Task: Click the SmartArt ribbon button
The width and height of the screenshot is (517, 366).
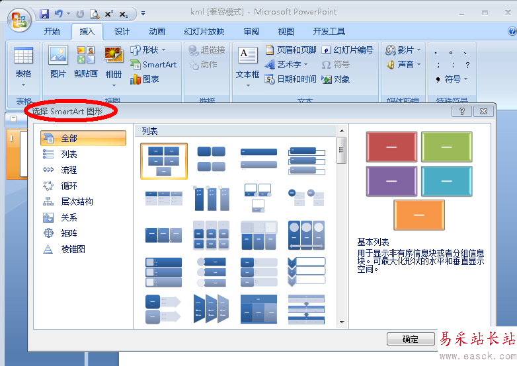Action: coord(153,65)
